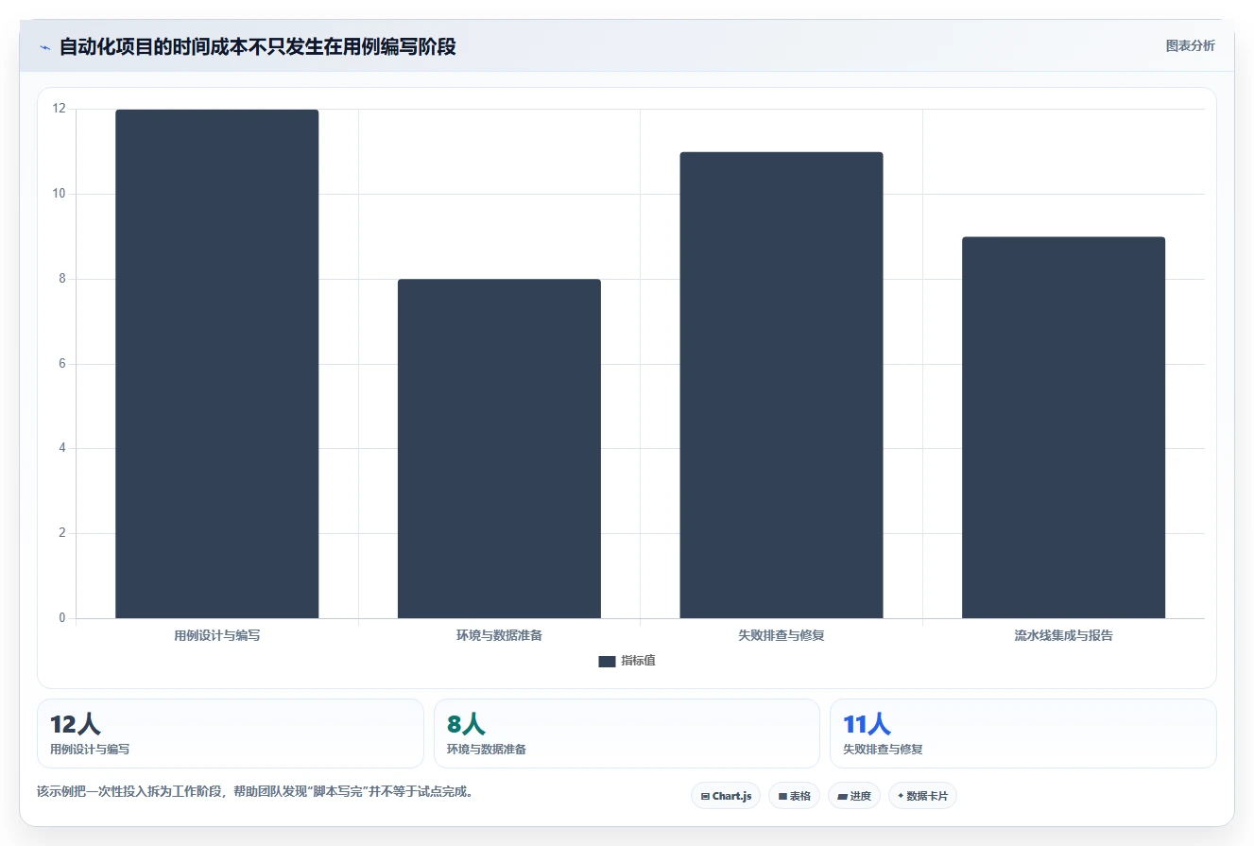Click the 用例设计与编写 bar in chart
This screenshot has width=1254, height=846.
coord(217,364)
